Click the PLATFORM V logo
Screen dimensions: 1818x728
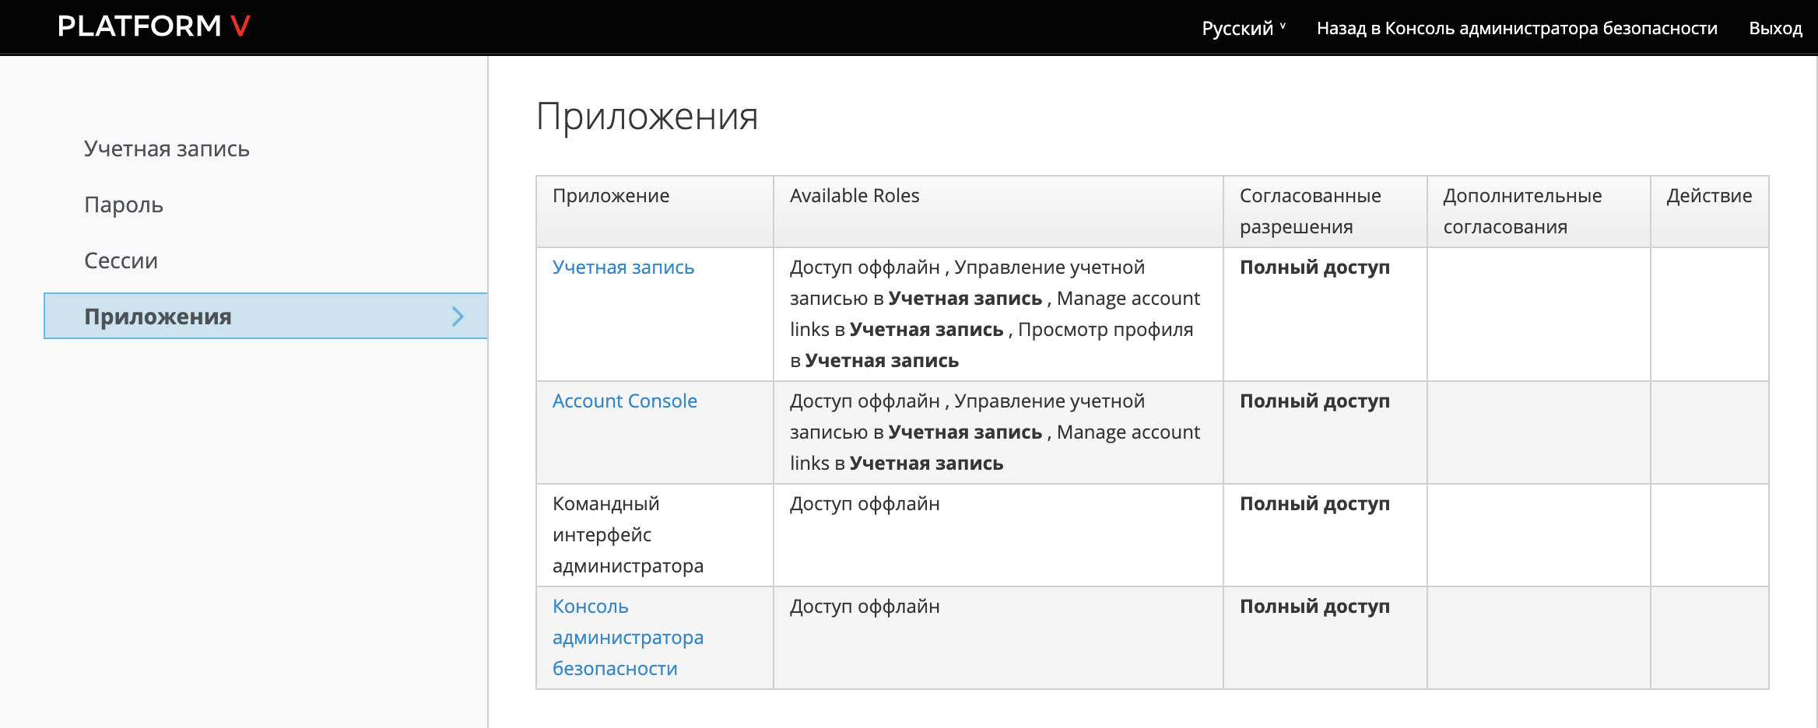click(x=153, y=26)
